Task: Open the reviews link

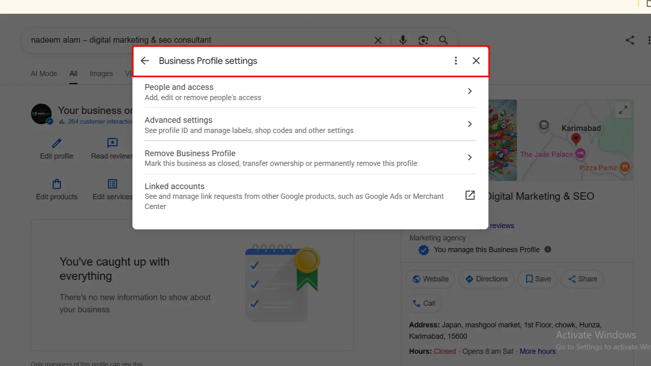Action: click(502, 226)
